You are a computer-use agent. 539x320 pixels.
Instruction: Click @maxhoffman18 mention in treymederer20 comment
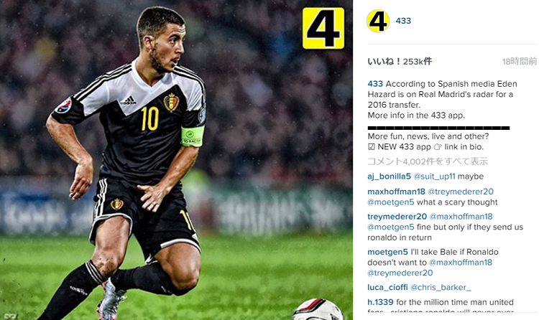coord(461,217)
